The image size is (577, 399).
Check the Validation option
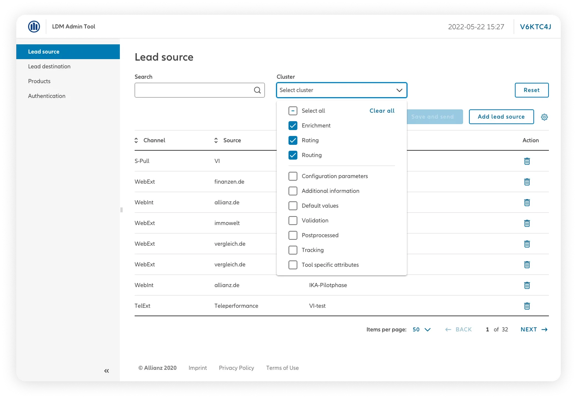click(293, 221)
